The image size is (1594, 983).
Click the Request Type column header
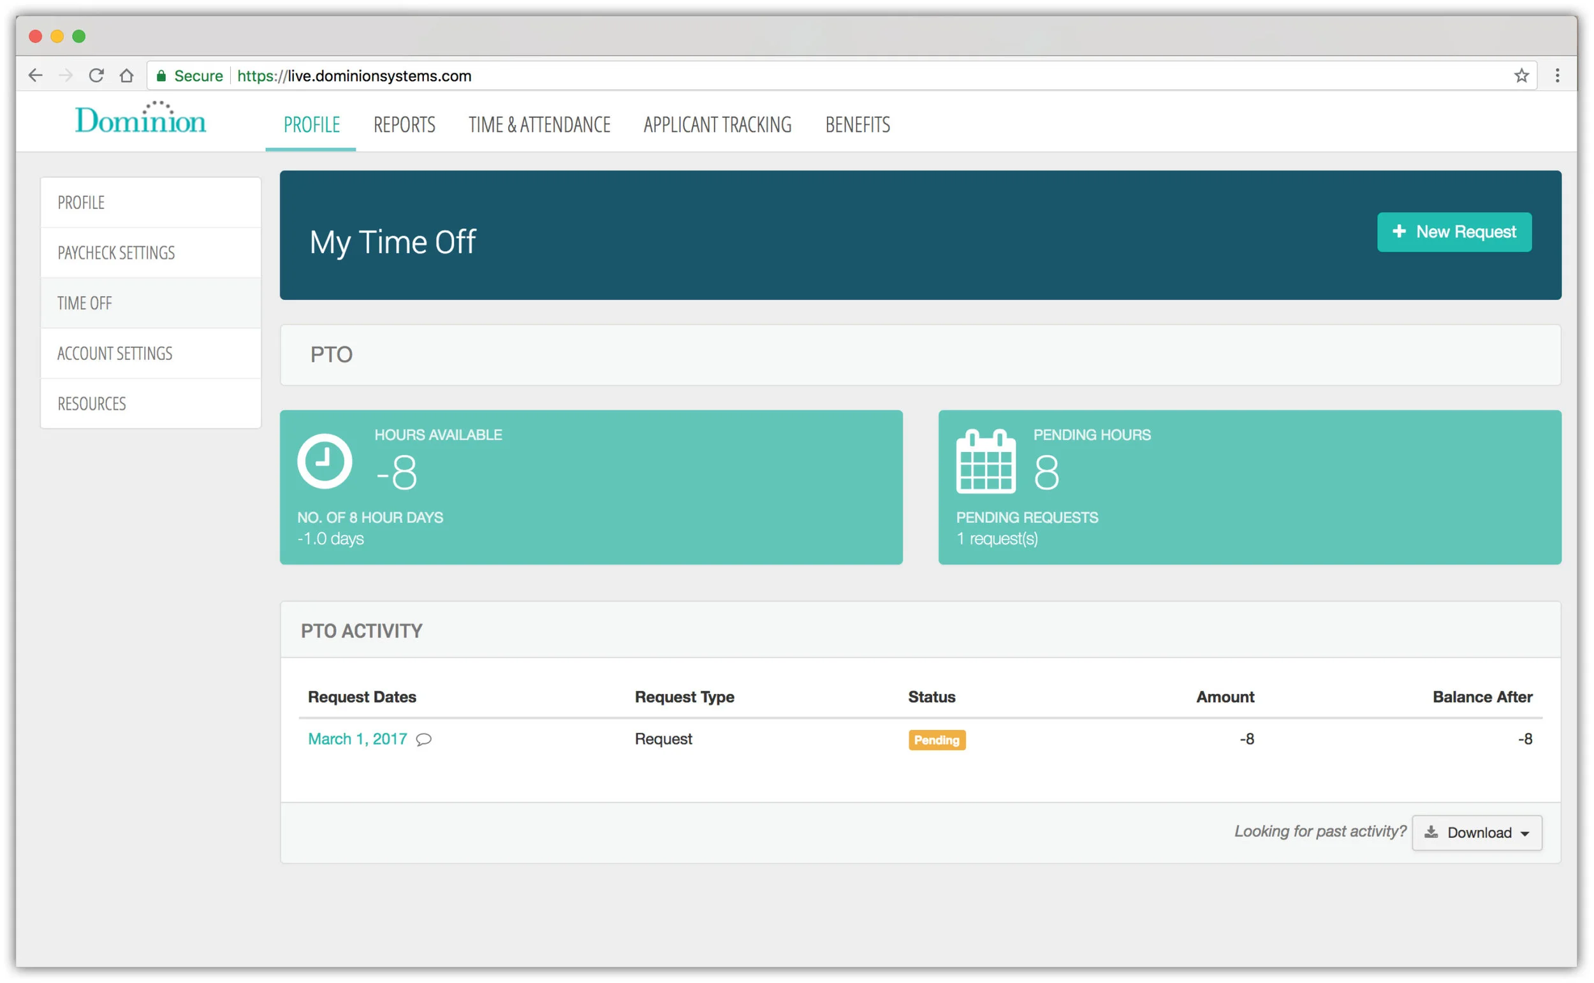coord(685,697)
